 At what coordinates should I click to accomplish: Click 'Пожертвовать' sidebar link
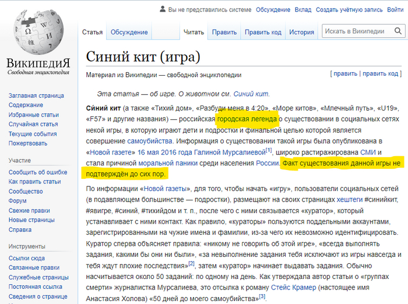tap(28, 143)
